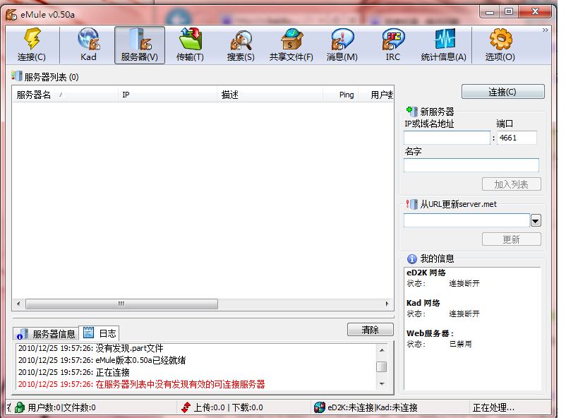Click status bar text "正在处理..."
Screen dimensions: 578x418
tap(493, 407)
